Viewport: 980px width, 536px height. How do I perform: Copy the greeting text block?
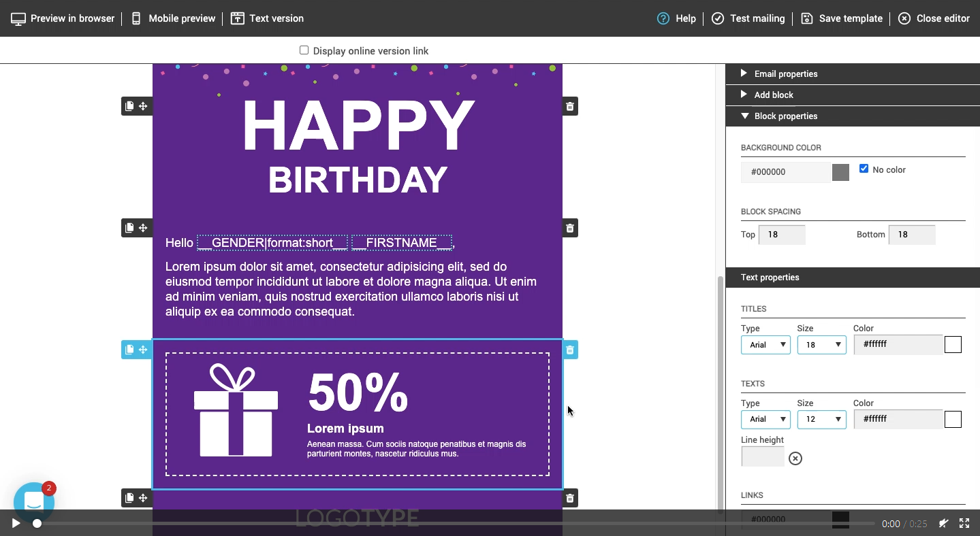tap(129, 228)
